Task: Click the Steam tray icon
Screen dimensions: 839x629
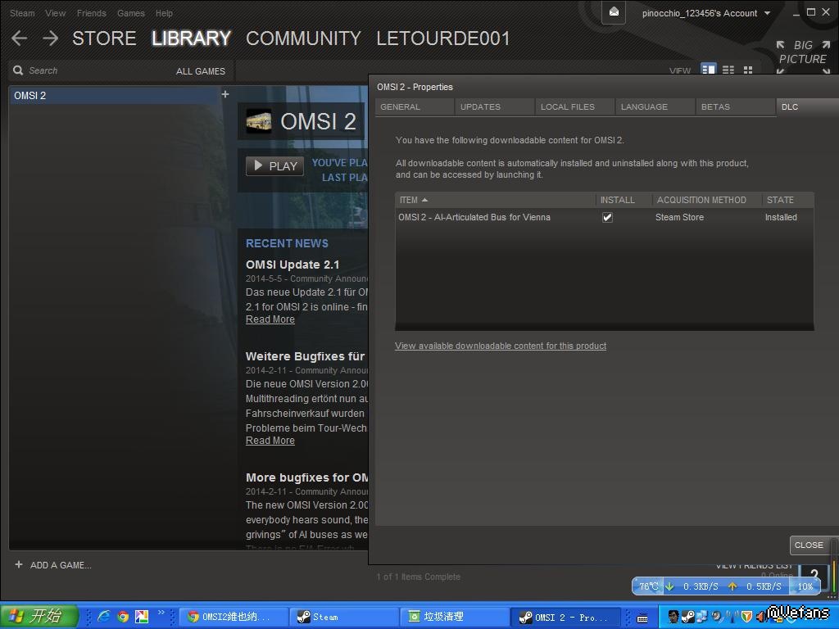Action: [688, 617]
